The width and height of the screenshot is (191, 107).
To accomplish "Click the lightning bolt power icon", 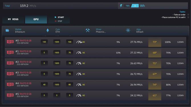I will pyautogui.click(x=121, y=6).
